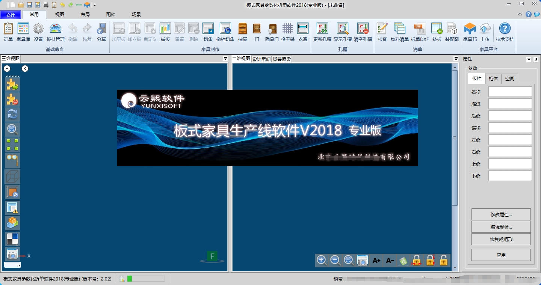Click 更新孔槽 to refresh holes
Screen dimensions: 541x285
[x=322, y=32]
